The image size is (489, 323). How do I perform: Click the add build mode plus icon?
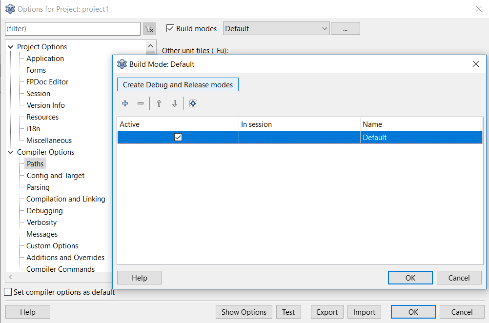tap(125, 103)
